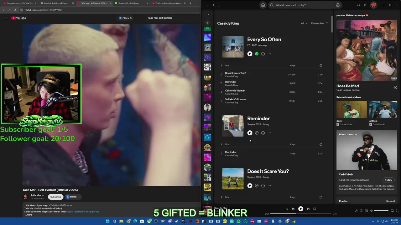
Task: Open Spotify three-dot app menu
Action: (206, 5)
